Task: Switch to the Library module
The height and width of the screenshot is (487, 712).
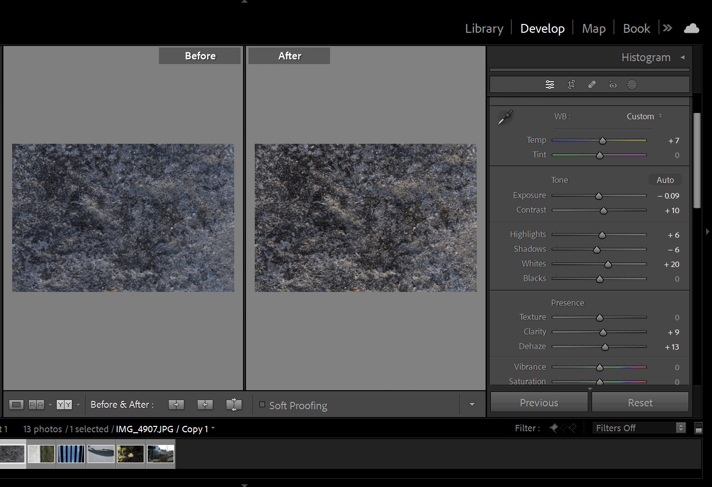Action: point(484,28)
